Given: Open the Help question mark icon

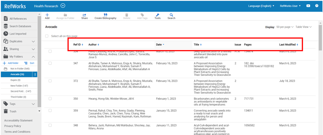Looking at the screenshot, I should coord(317,6).
